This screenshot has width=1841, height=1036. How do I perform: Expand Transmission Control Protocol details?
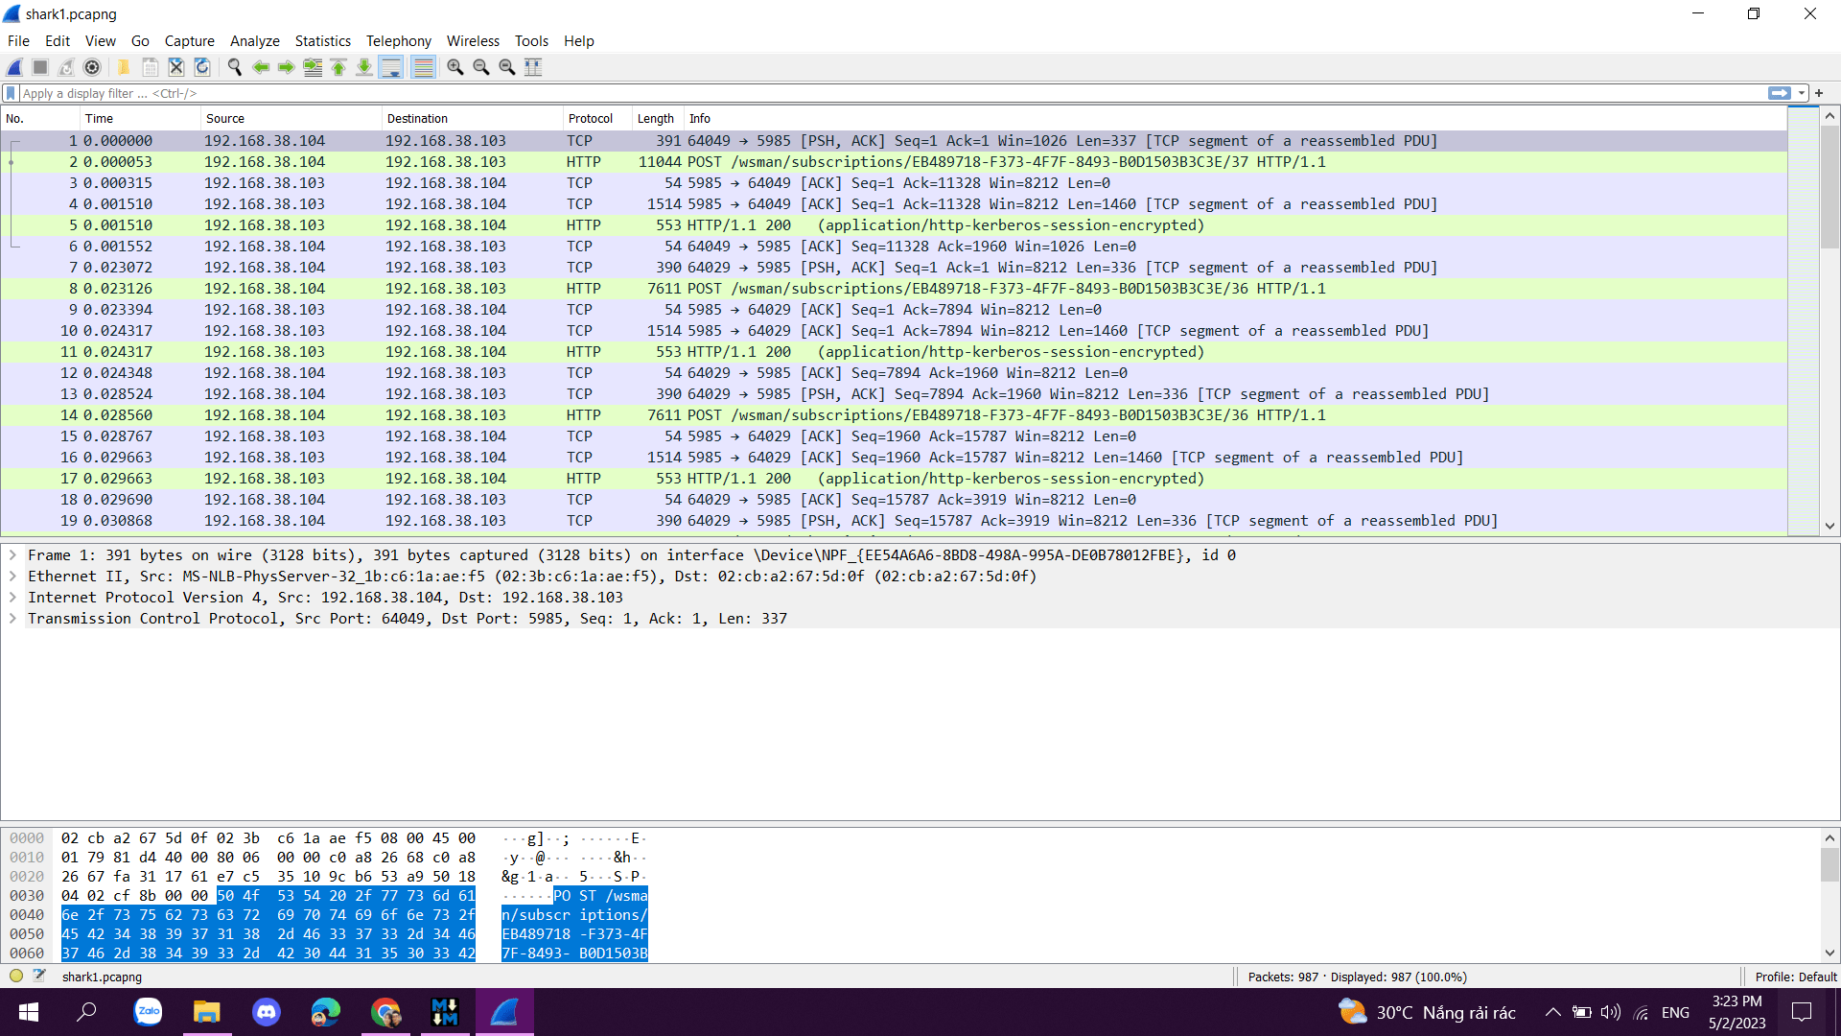coord(12,619)
